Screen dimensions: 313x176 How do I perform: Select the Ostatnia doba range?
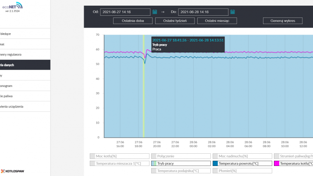pyautogui.click(x=133, y=21)
